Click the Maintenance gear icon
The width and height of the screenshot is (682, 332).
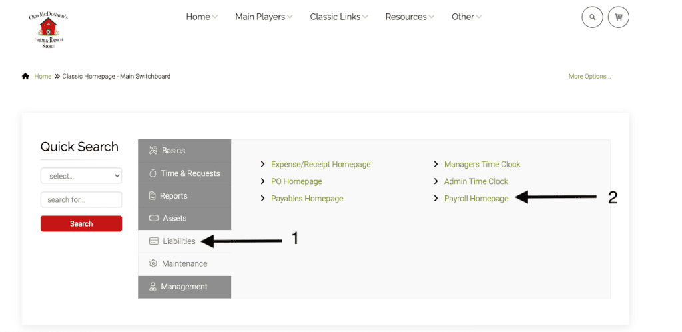click(x=153, y=264)
